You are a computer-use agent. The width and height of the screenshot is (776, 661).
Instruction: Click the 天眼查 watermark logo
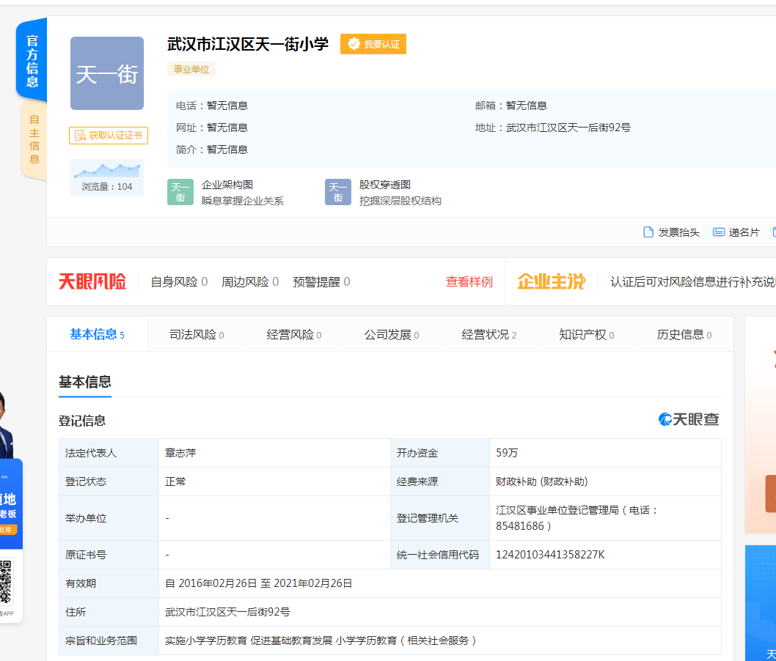(689, 419)
